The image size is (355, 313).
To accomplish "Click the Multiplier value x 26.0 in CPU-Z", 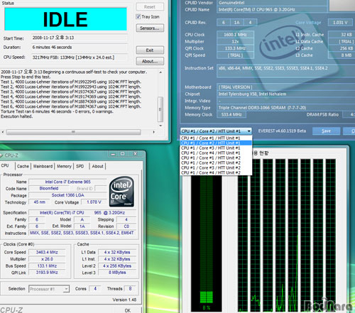I will [x=47, y=259].
